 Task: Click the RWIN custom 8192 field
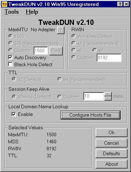tap(109, 58)
